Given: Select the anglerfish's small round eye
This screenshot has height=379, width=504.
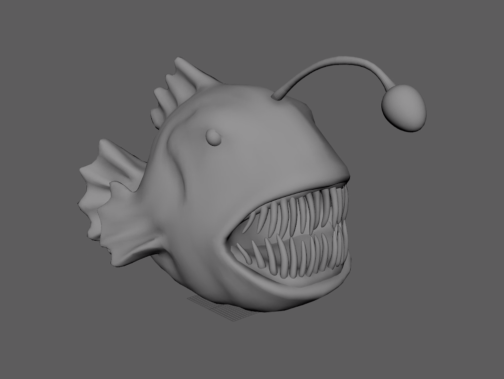Looking at the screenshot, I should coord(214,137).
